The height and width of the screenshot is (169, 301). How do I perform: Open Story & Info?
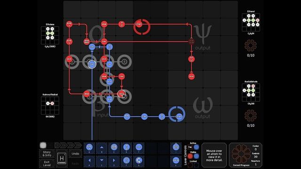tap(47, 154)
